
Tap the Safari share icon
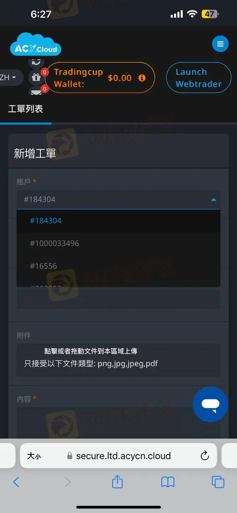point(117,481)
